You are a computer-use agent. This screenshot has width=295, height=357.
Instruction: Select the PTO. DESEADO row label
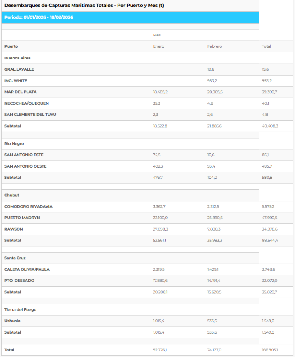(x=19, y=281)
